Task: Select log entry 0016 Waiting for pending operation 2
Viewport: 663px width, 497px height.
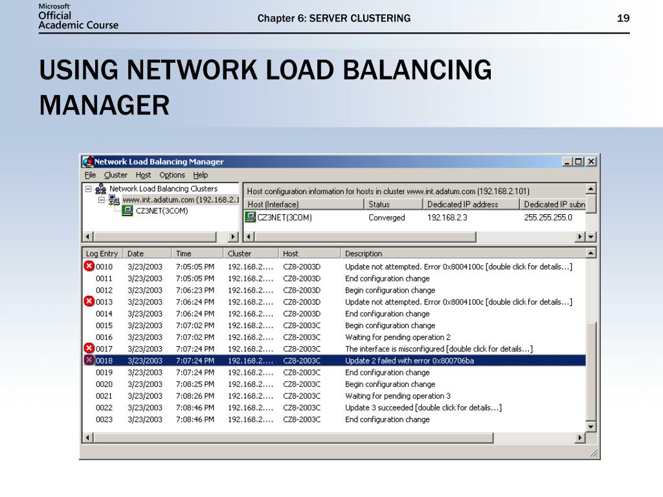Action: pos(334,337)
